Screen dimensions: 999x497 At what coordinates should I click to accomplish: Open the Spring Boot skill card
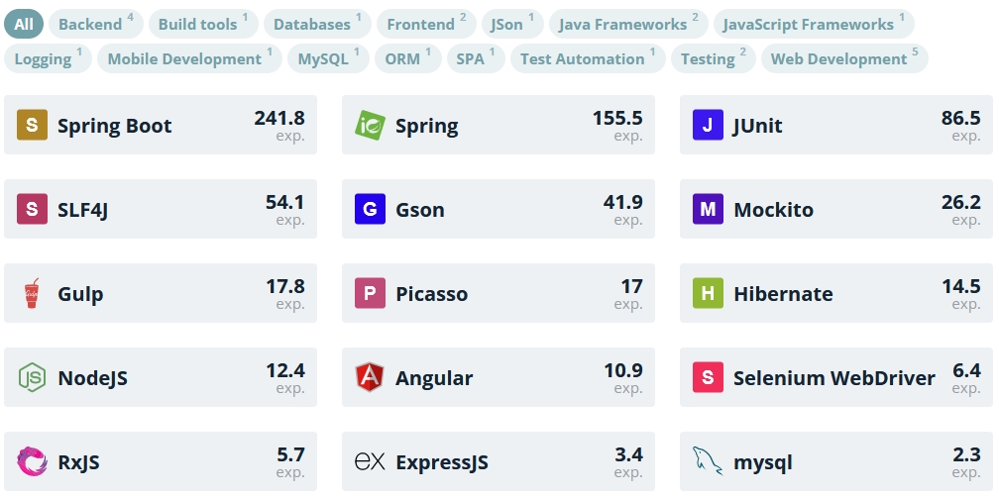[x=161, y=125]
